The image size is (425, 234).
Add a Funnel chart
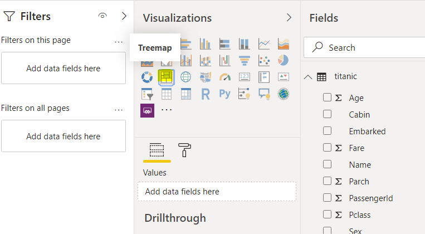pyautogui.click(x=245, y=60)
